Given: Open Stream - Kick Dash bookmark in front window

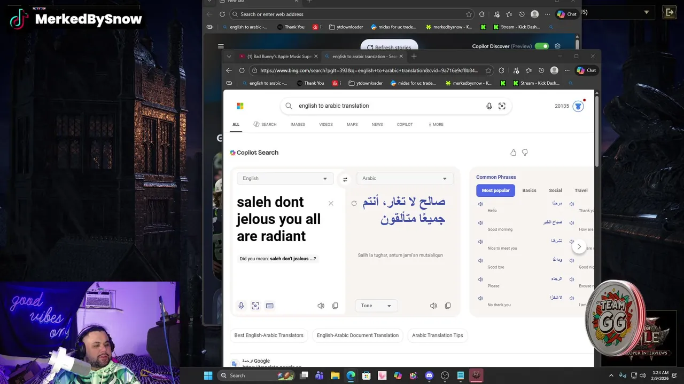Looking at the screenshot, I should pos(536,83).
